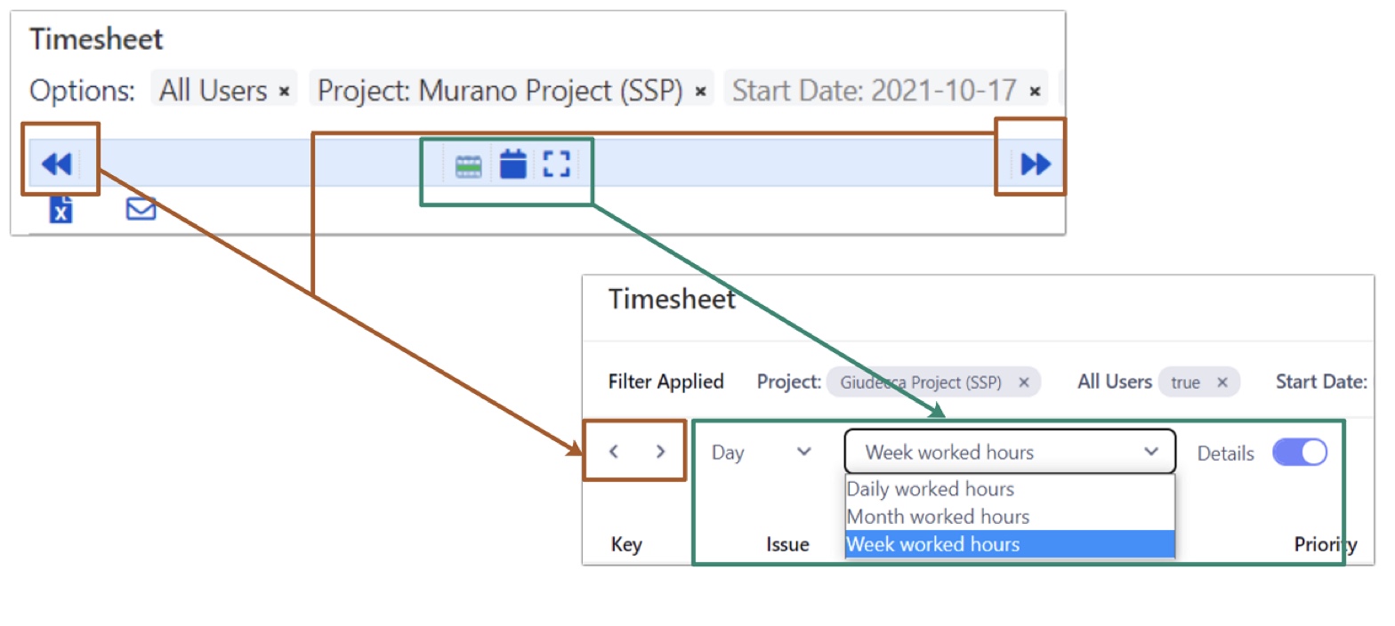Open the blue calendar icon
The image size is (1395, 626).
[x=512, y=165]
